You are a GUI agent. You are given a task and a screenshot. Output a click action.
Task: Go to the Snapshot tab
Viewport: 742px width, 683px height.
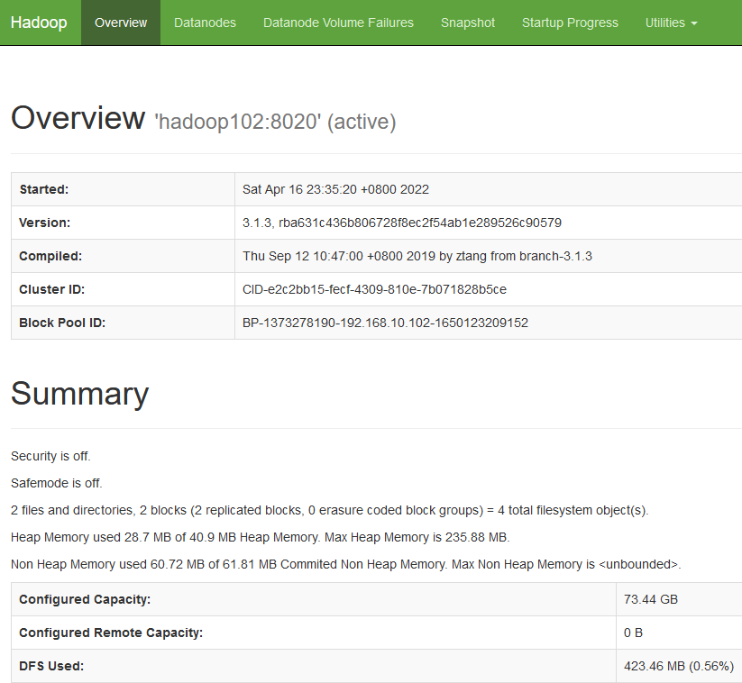point(468,23)
